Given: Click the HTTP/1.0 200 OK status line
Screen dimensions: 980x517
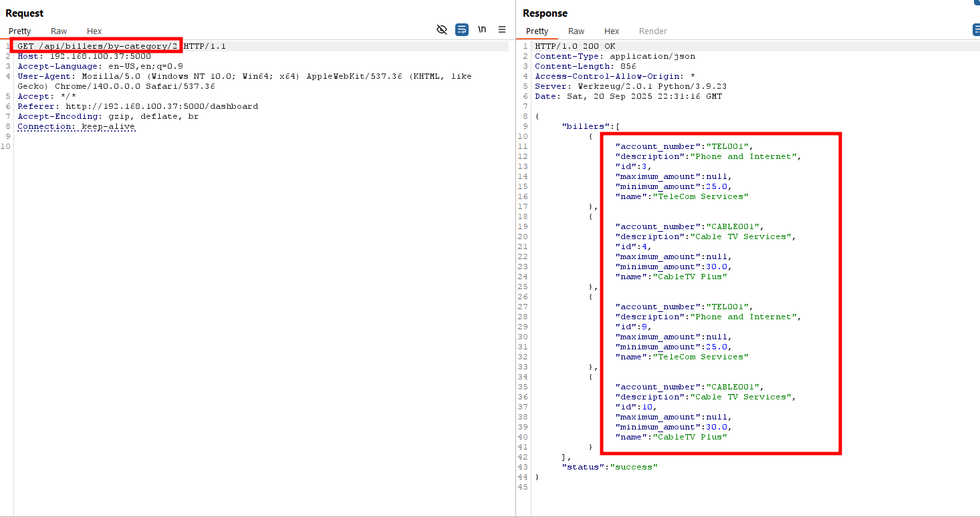Looking at the screenshot, I should (575, 46).
